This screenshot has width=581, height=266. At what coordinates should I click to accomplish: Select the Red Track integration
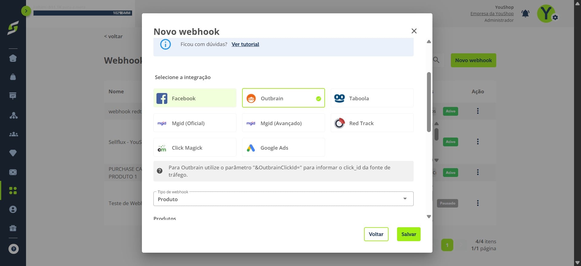372,123
